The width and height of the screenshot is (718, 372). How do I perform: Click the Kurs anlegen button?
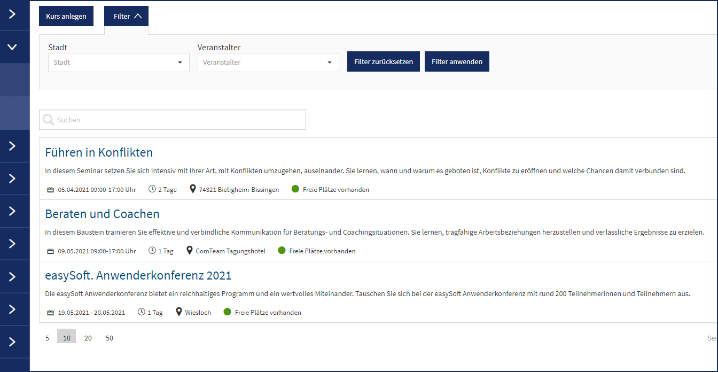click(66, 16)
